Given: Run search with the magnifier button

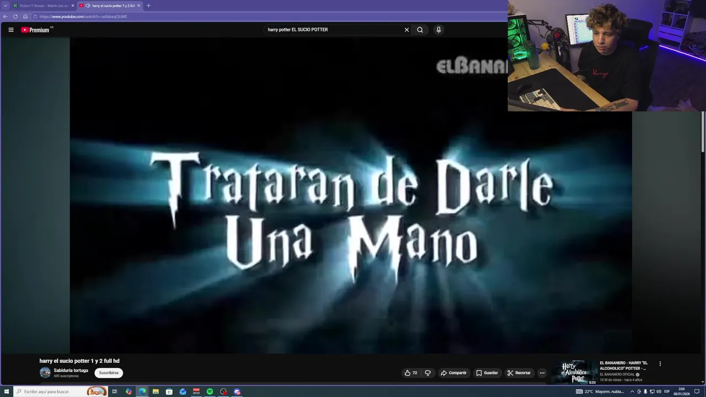Looking at the screenshot, I should tap(420, 30).
